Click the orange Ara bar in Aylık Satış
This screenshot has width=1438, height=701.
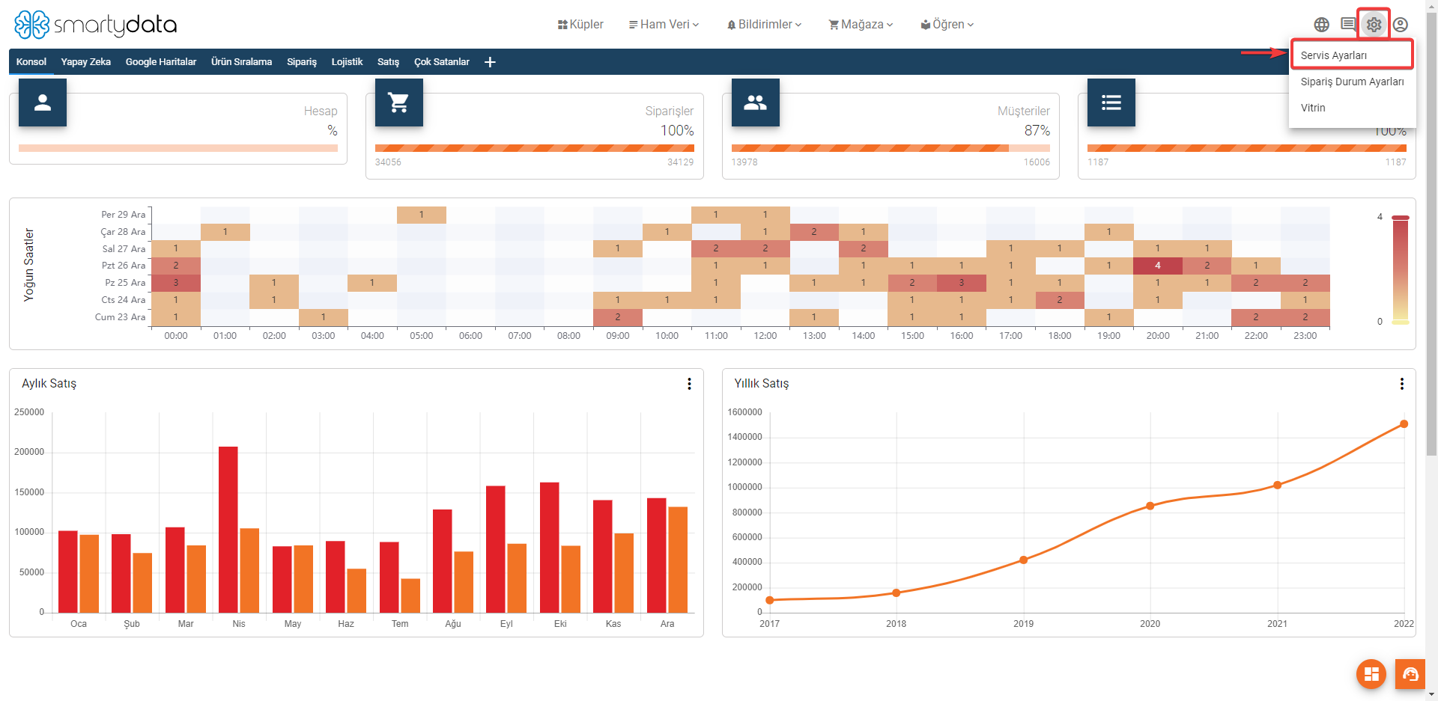click(678, 560)
